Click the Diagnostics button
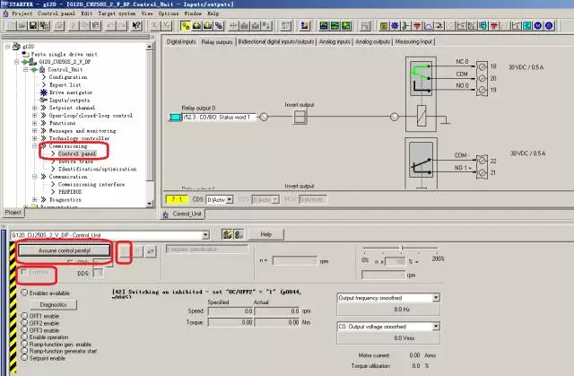The height and width of the screenshot is (376, 574). [53, 304]
